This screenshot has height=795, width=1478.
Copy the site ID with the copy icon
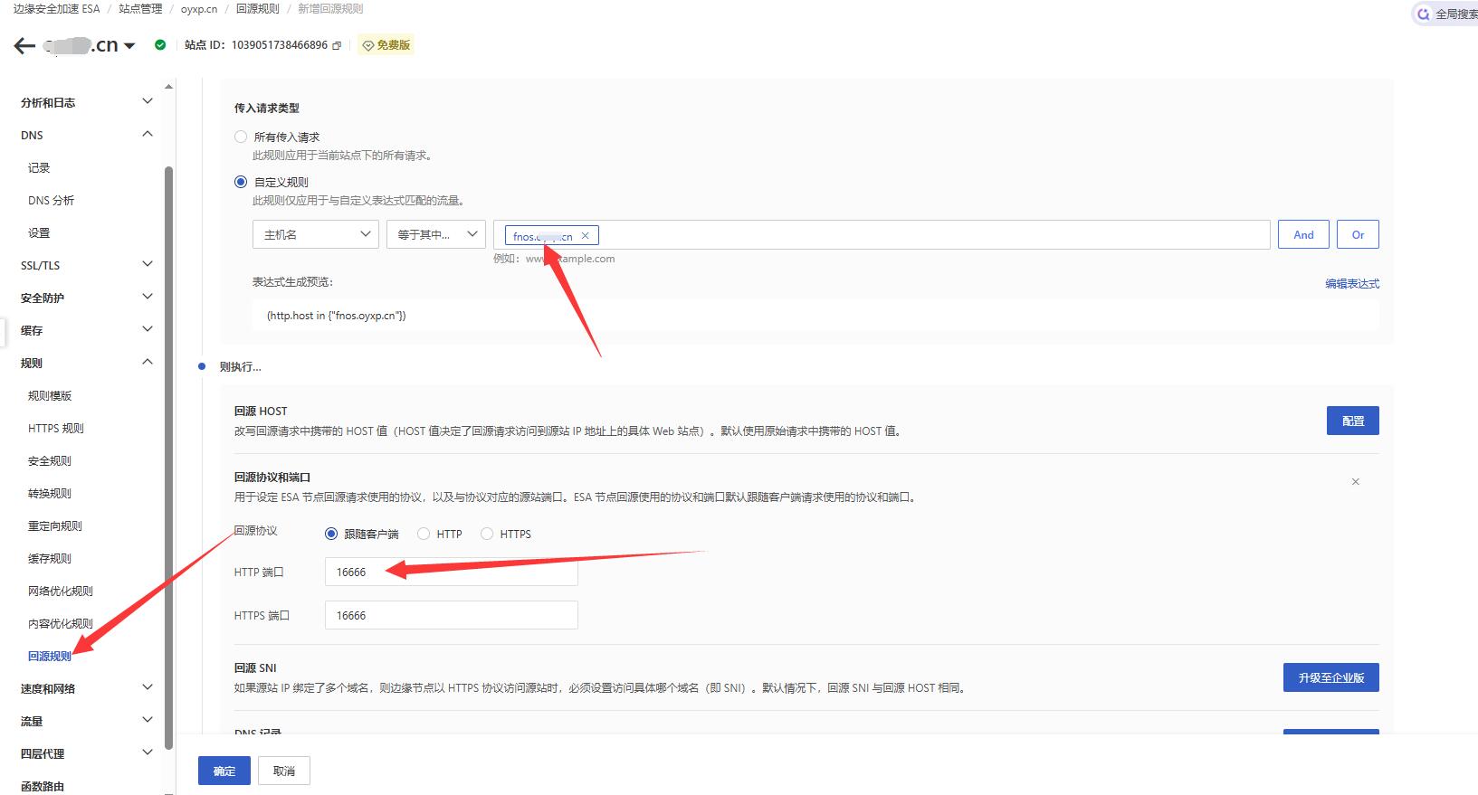pyautogui.click(x=337, y=45)
